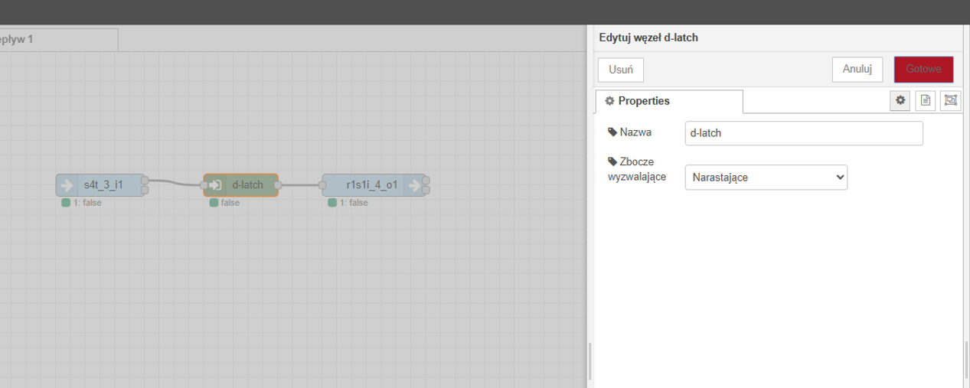Select the d-latch node on canvas
The image size is (970, 388).
(x=241, y=185)
